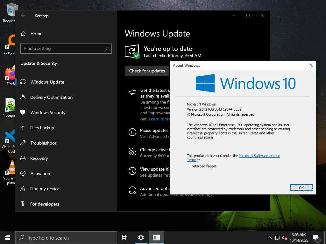Show hidden system tray icons

269,238
